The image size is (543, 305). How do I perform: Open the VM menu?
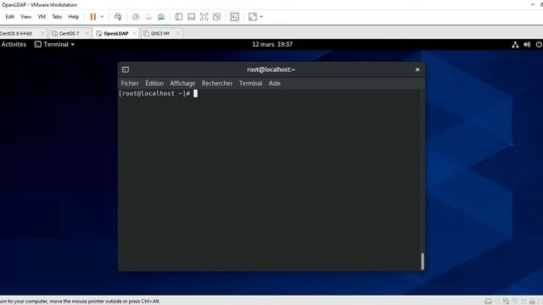tap(42, 17)
